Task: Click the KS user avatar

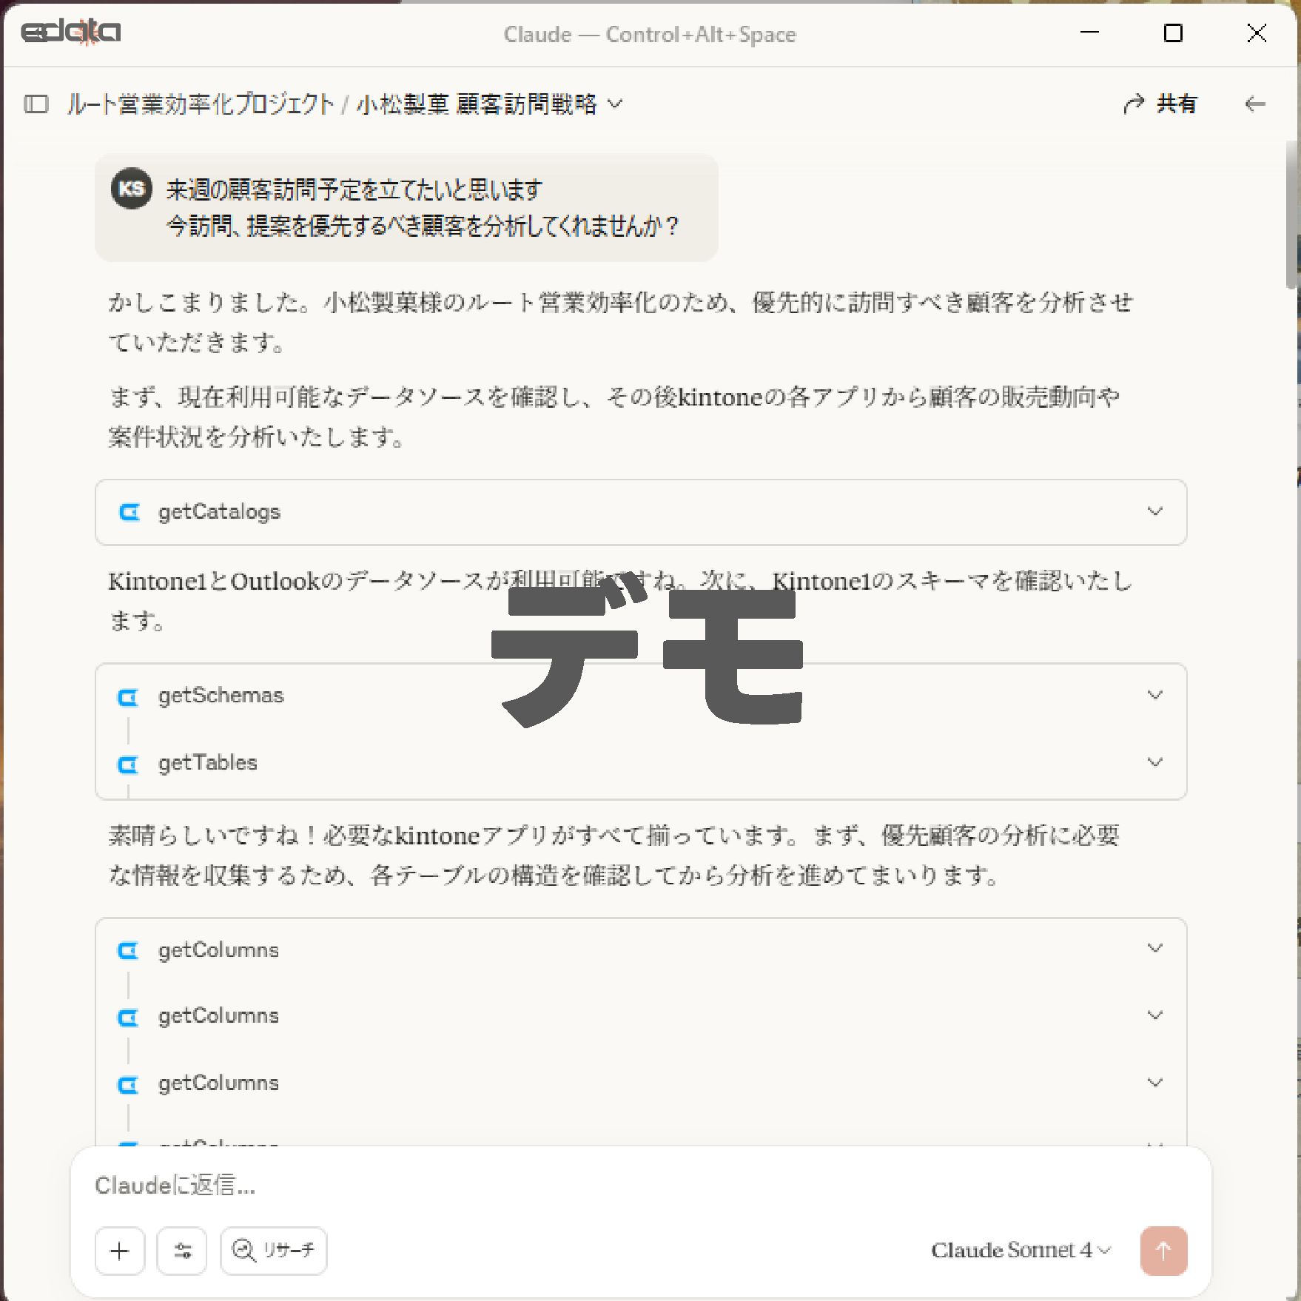Action: 131,189
